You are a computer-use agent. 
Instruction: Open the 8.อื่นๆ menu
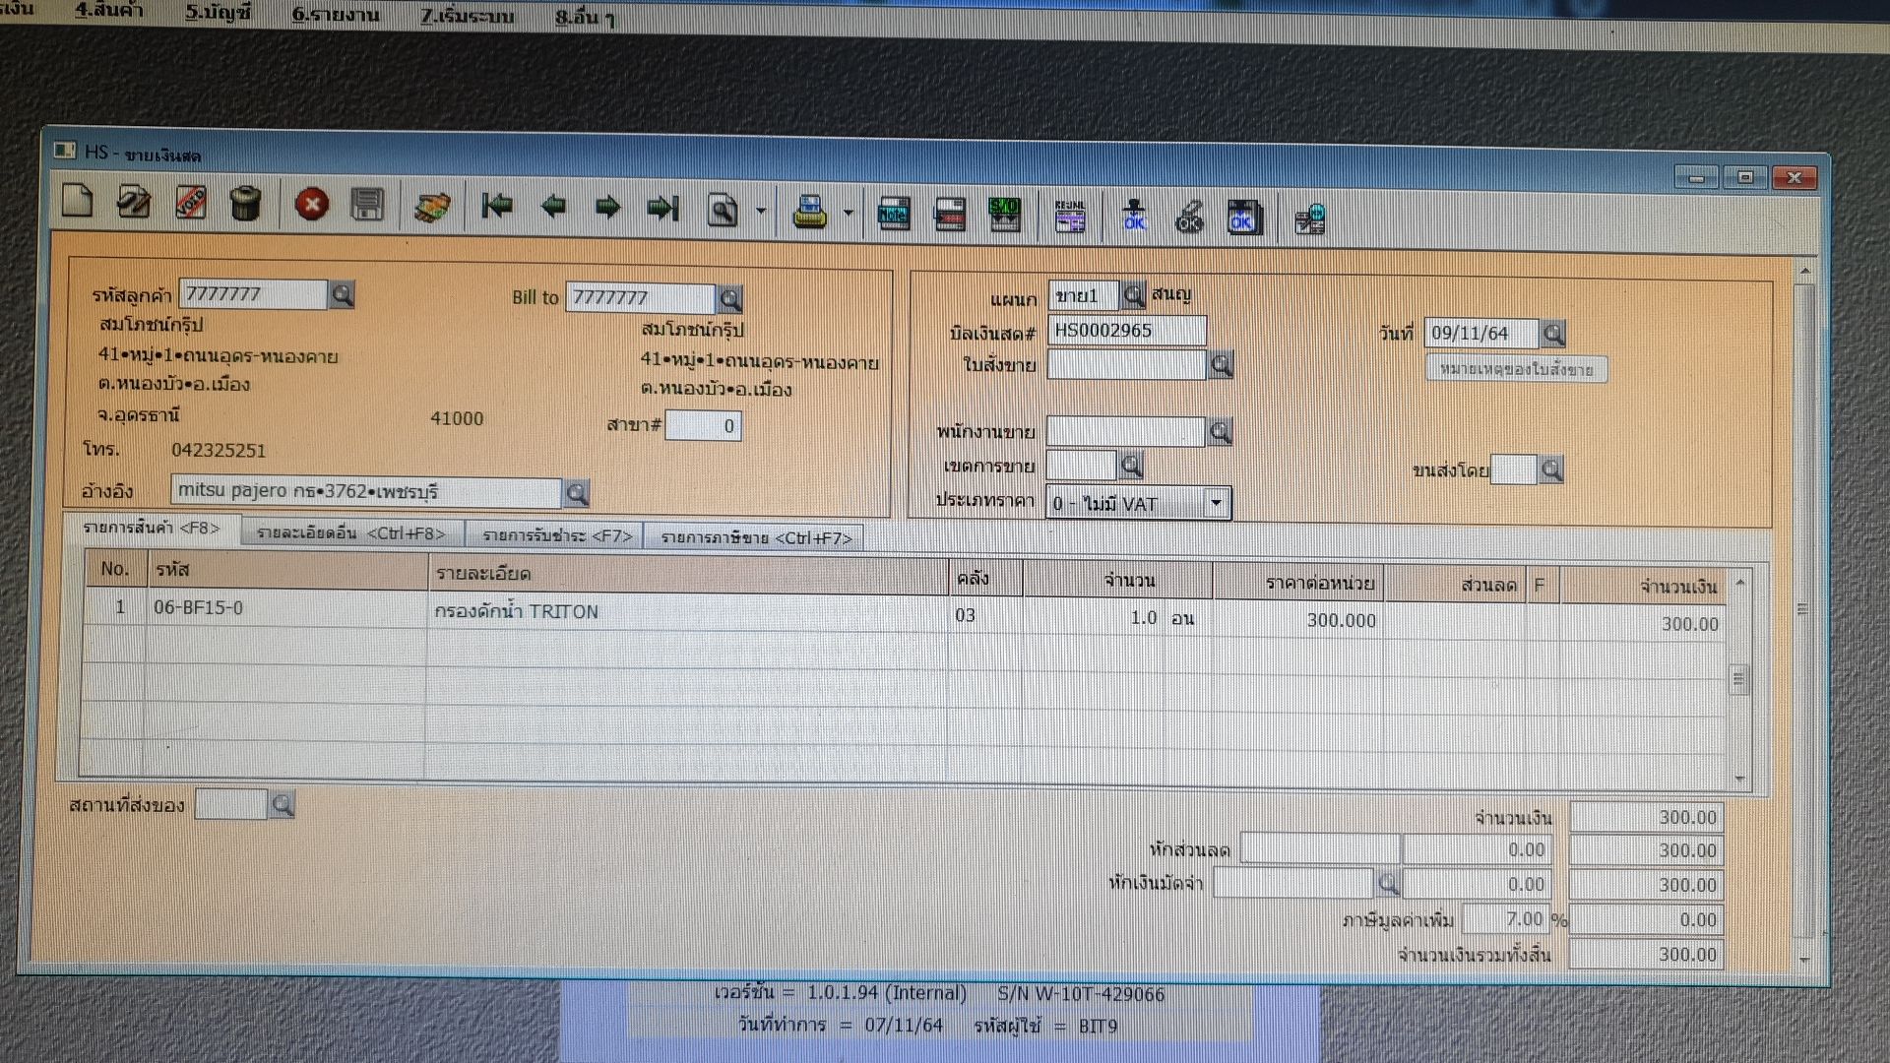(x=585, y=18)
